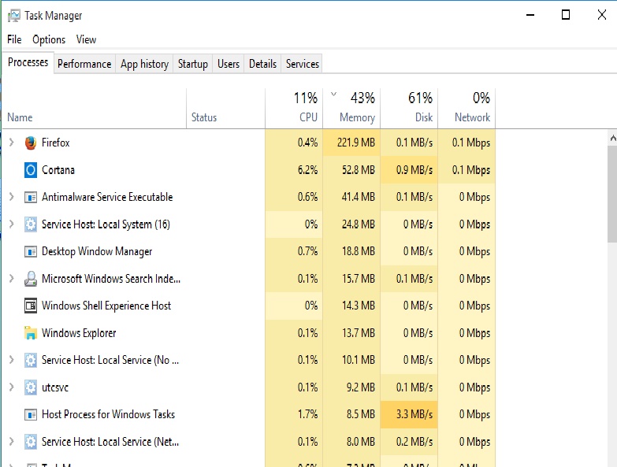Click the Task Manager title bar icon
Screen dimensions: 617x467
tap(13, 15)
